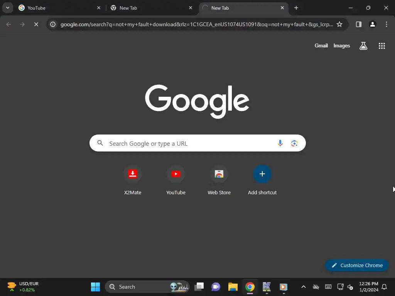Switch to the YouTube tab
The width and height of the screenshot is (395, 296).
click(59, 8)
